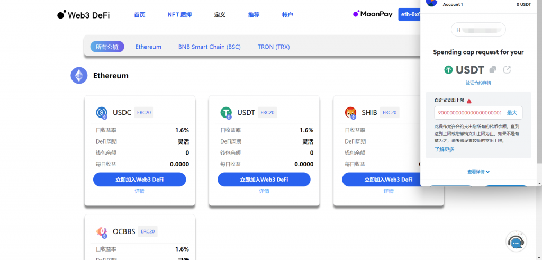This screenshot has width=542, height=260.
Task: Click 0 USDT balance in wallet popup
Action: tap(523, 4)
